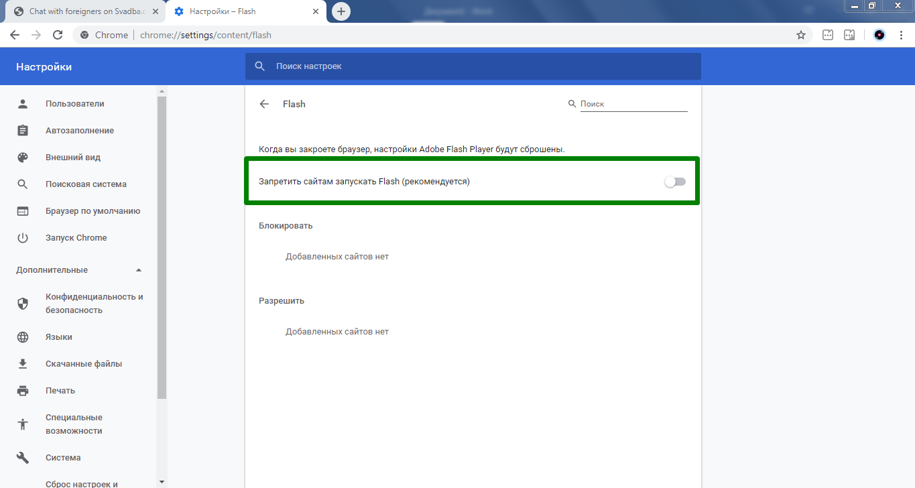Click the small magnifier icon beside Поиск

pos(572,104)
